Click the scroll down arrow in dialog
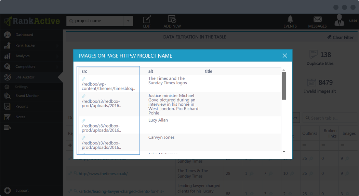The width and height of the screenshot is (359, 196). coord(284,151)
